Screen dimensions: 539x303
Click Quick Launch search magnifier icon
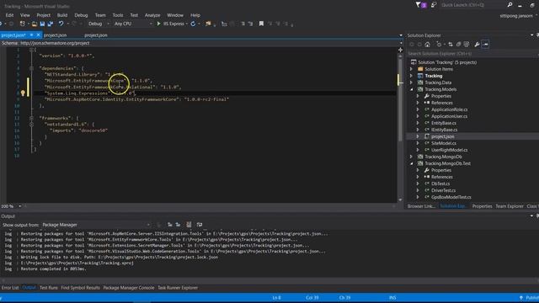click(x=510, y=5)
